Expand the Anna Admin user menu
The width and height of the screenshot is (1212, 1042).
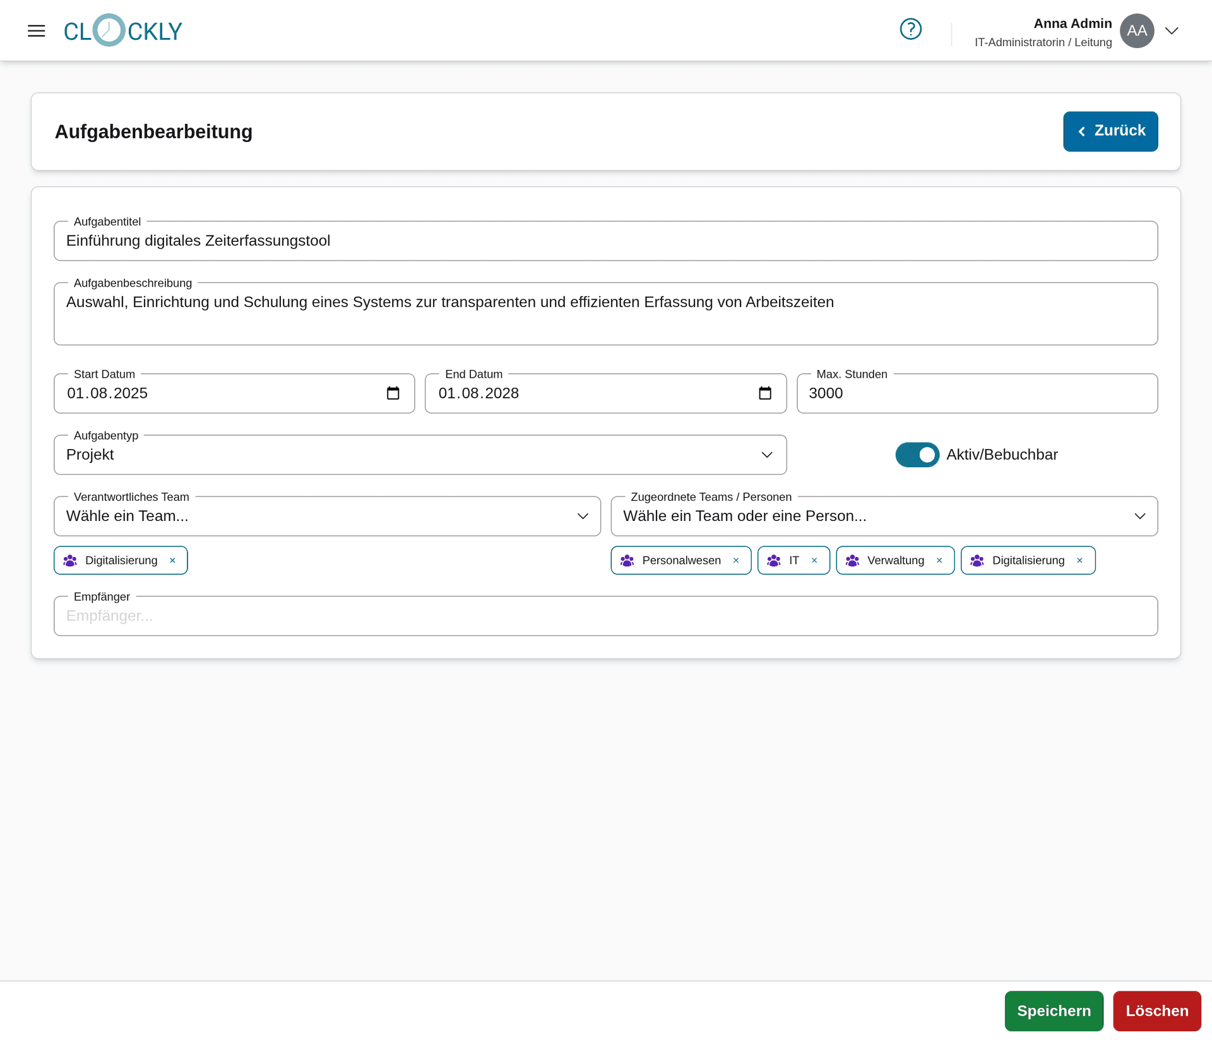[1172, 30]
